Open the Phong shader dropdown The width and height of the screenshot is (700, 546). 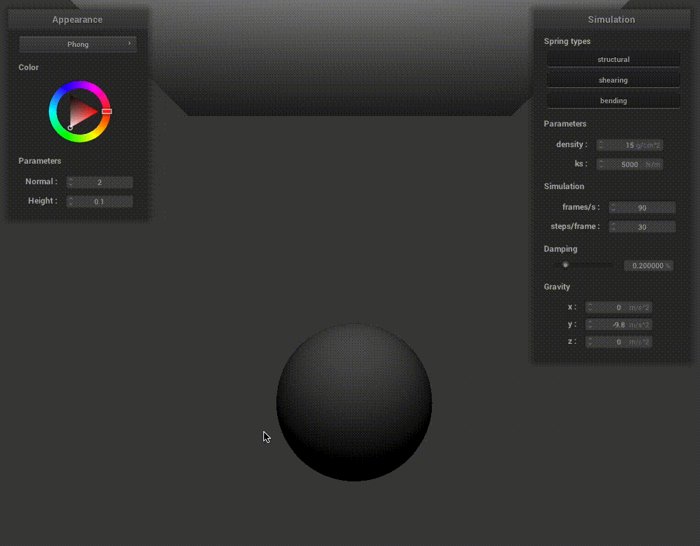[x=78, y=44]
